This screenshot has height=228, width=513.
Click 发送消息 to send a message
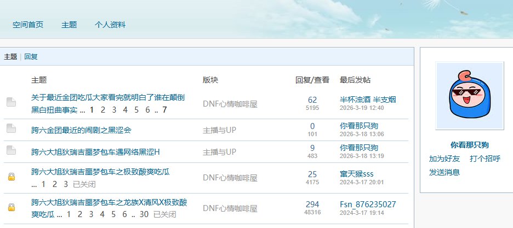[444, 172]
